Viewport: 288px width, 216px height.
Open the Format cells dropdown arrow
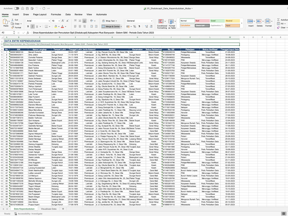tap(272, 21)
